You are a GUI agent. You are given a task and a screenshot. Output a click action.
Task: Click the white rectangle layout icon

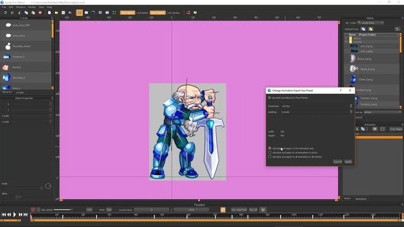coord(86,13)
